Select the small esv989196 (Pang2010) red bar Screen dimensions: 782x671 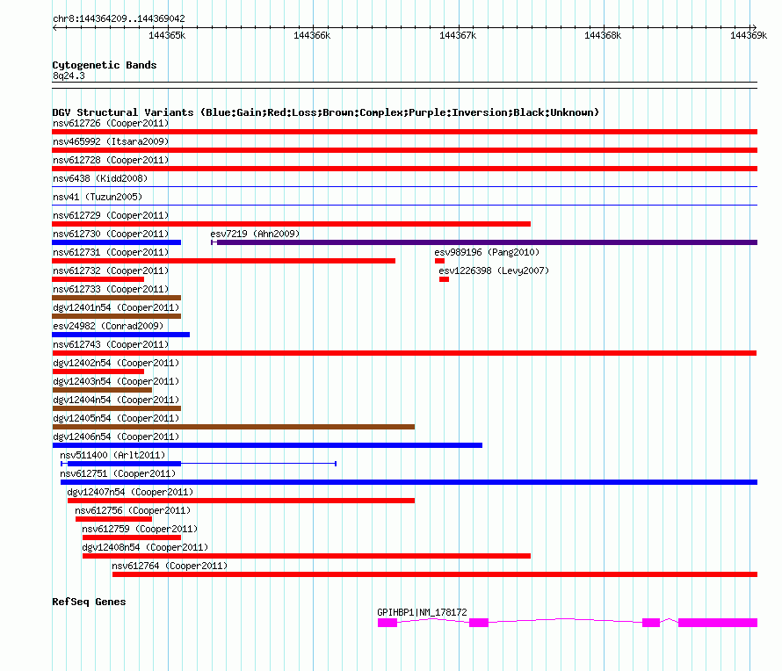coord(439,261)
